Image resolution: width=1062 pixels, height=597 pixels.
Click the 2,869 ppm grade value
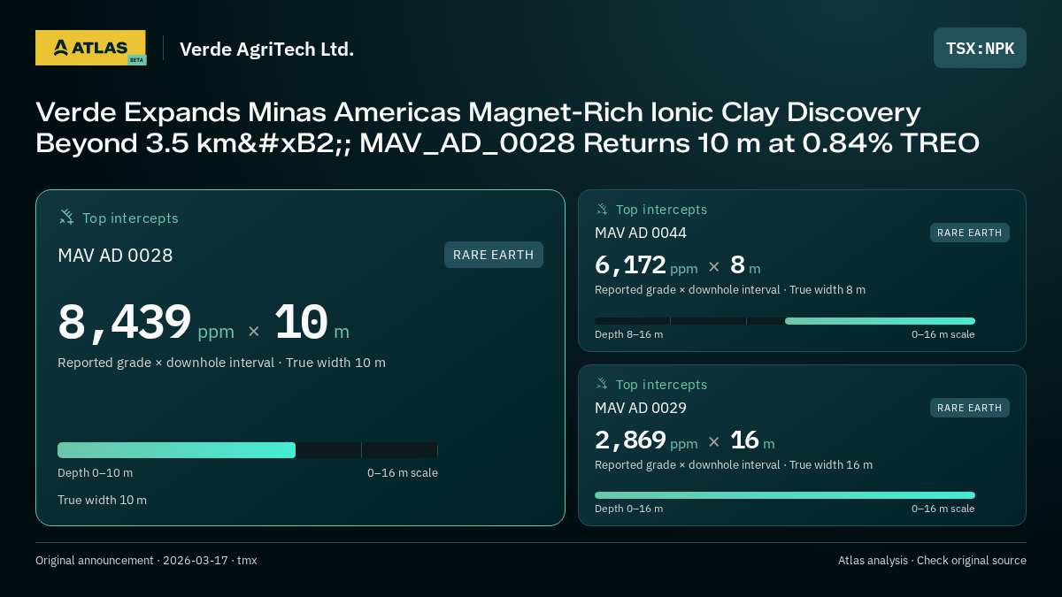coord(646,440)
